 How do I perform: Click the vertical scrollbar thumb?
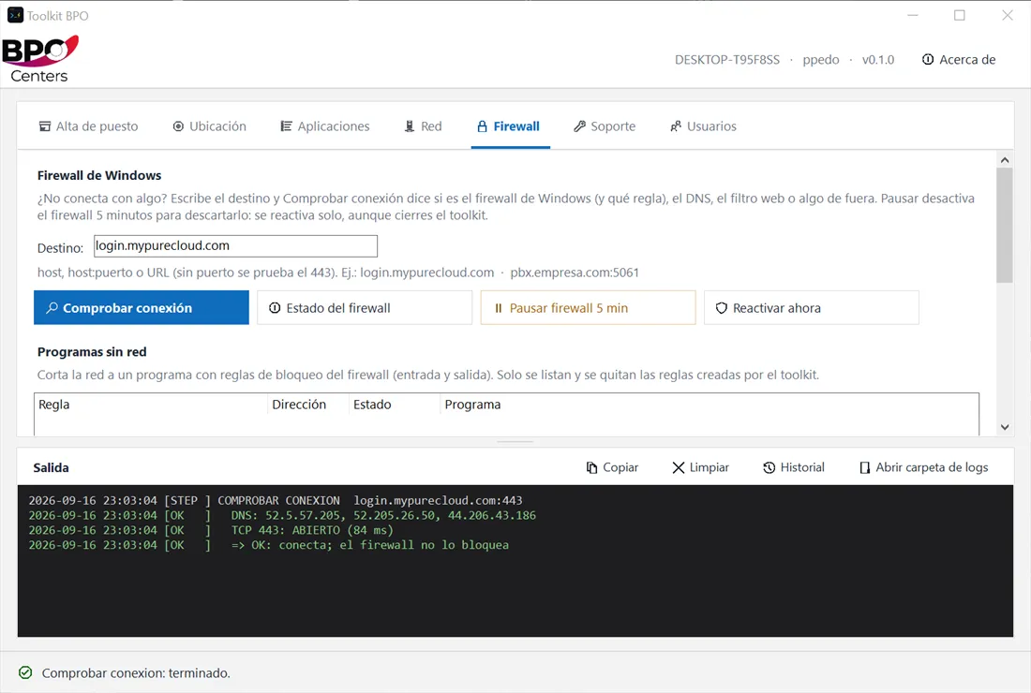point(1005,226)
